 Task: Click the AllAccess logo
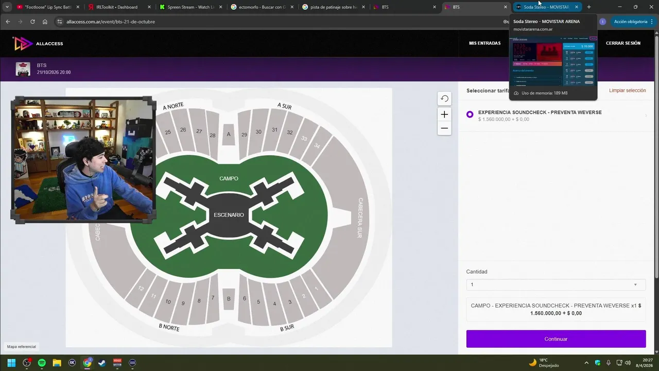click(38, 43)
